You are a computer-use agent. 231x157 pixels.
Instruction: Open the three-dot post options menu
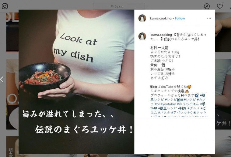[x=209, y=18]
